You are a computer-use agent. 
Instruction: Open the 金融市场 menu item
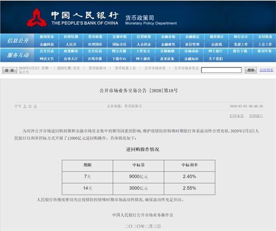(x=168, y=37)
